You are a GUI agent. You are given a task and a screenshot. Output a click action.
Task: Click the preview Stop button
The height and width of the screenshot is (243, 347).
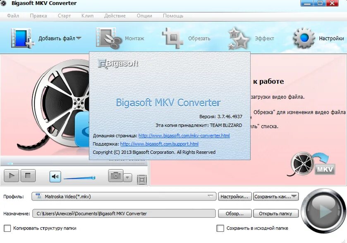coord(28,176)
